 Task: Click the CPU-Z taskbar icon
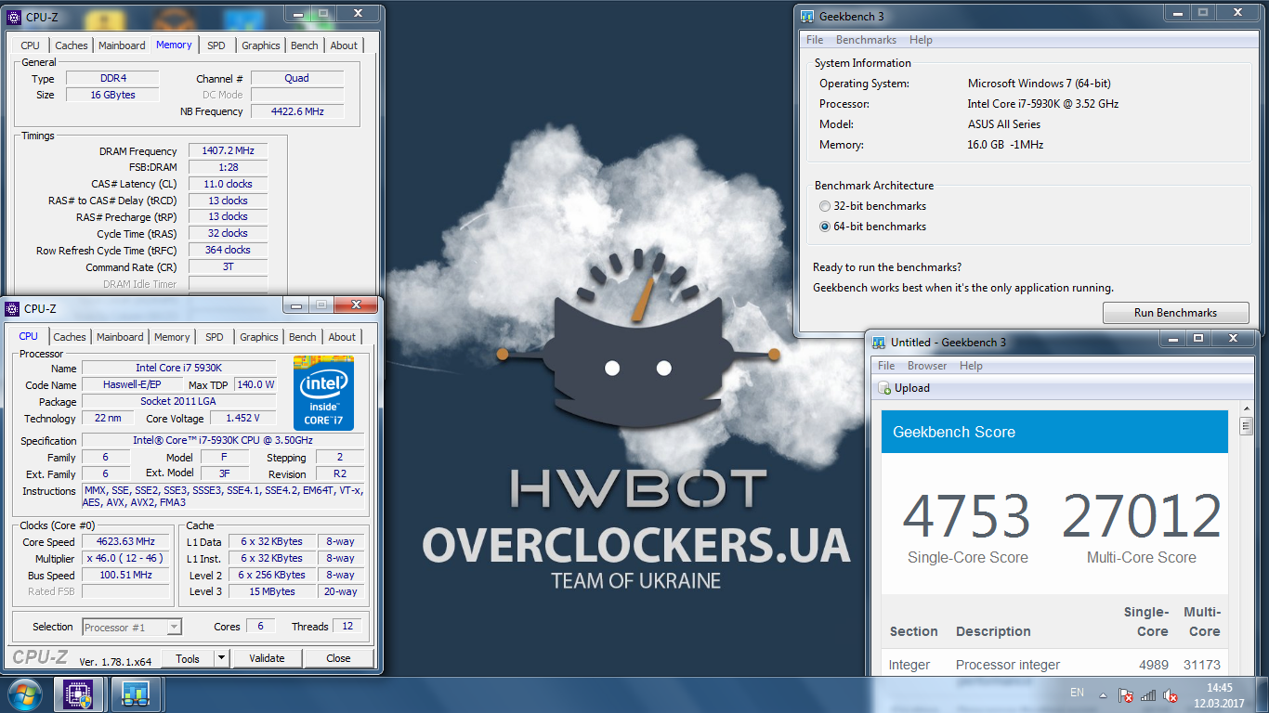(x=78, y=694)
